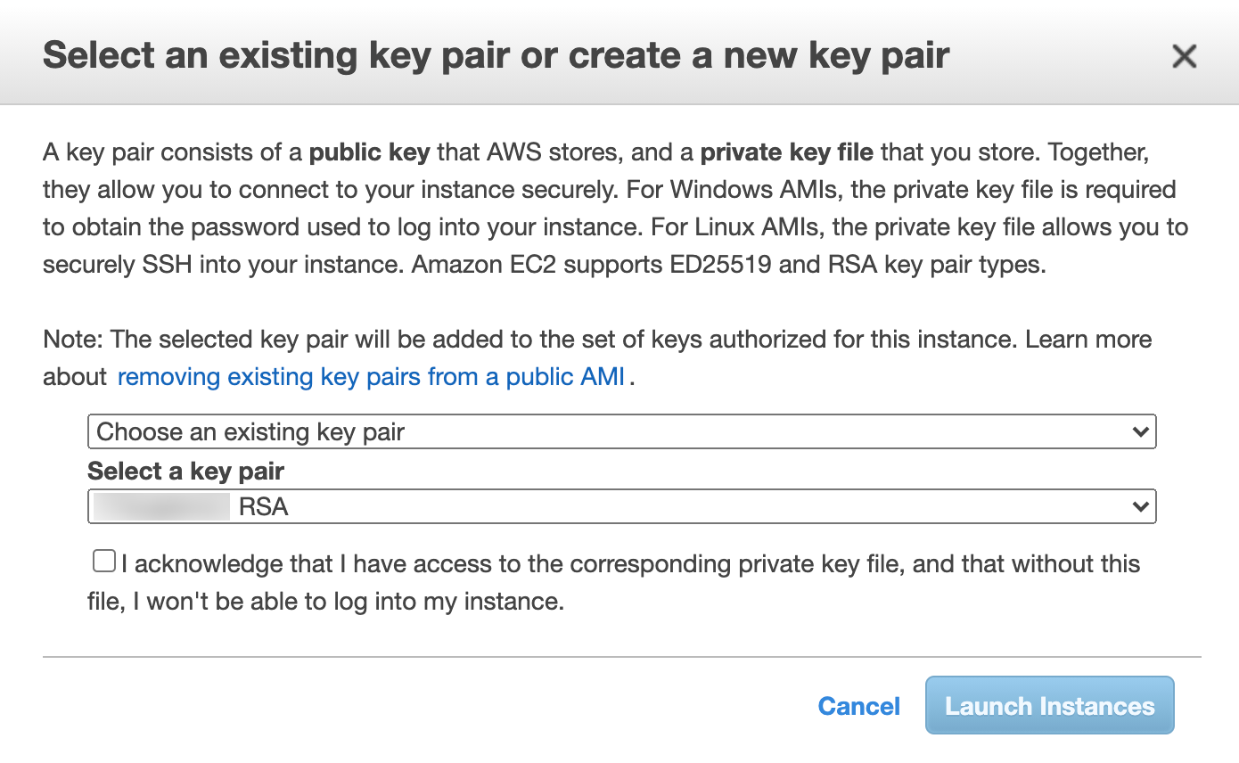Click the chevron arrow on the RSA dropdown
1239x763 pixels.
pos(1139,506)
